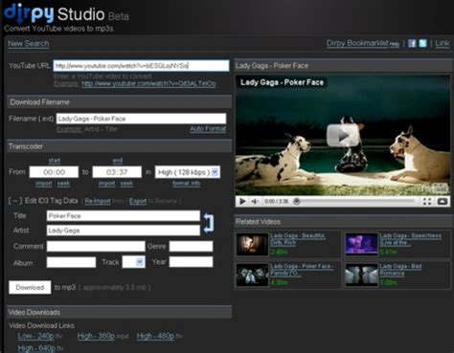
Task: Click the High - 640p video download link
Action: coord(36,348)
